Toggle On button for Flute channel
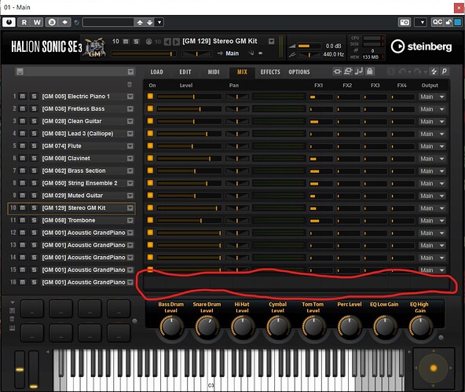 coord(150,146)
